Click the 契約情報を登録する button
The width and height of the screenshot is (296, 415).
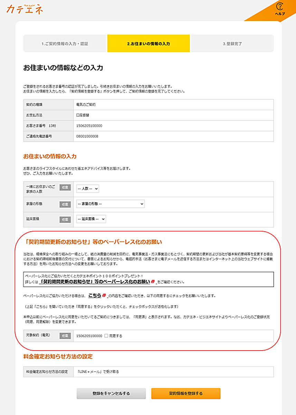pos(186,393)
